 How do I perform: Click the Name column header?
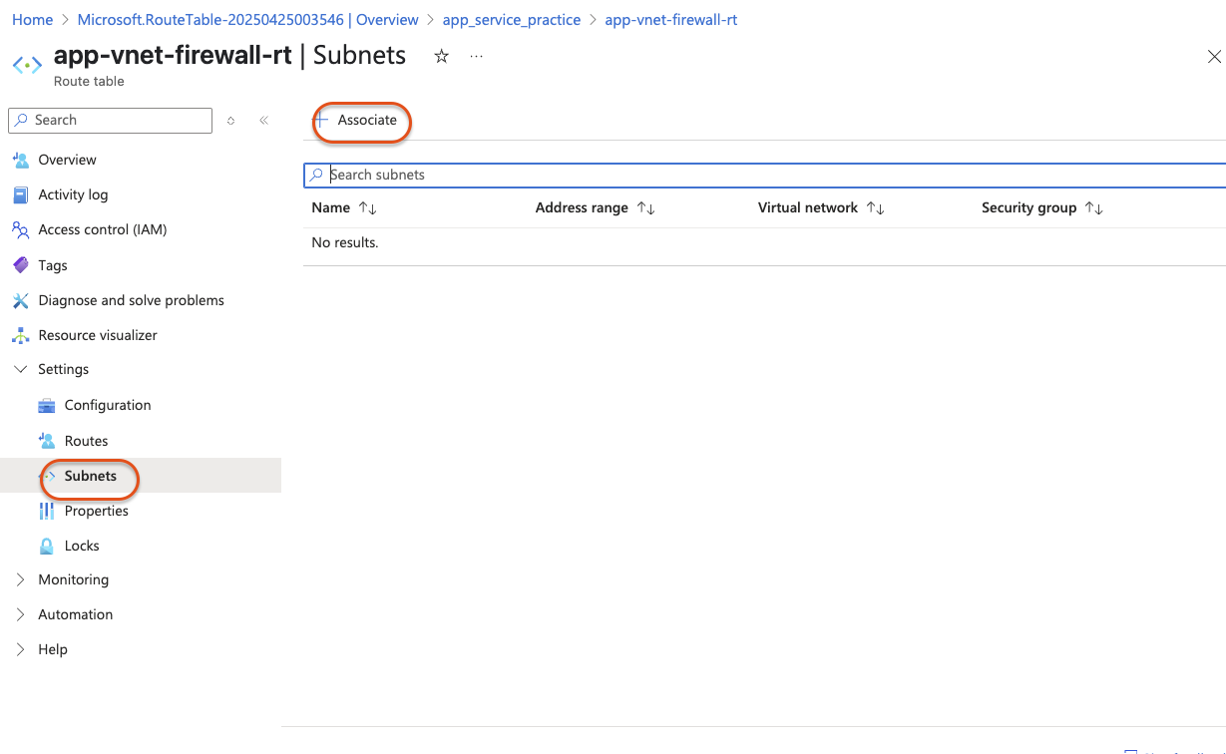(x=331, y=207)
